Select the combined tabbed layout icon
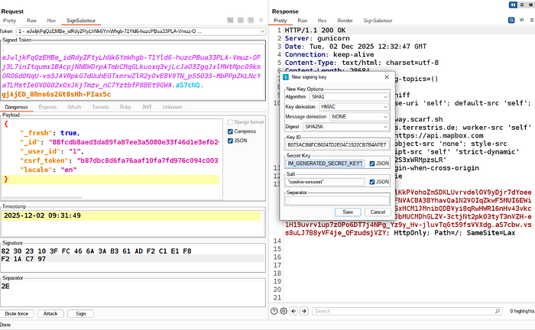 (x=530, y=5)
